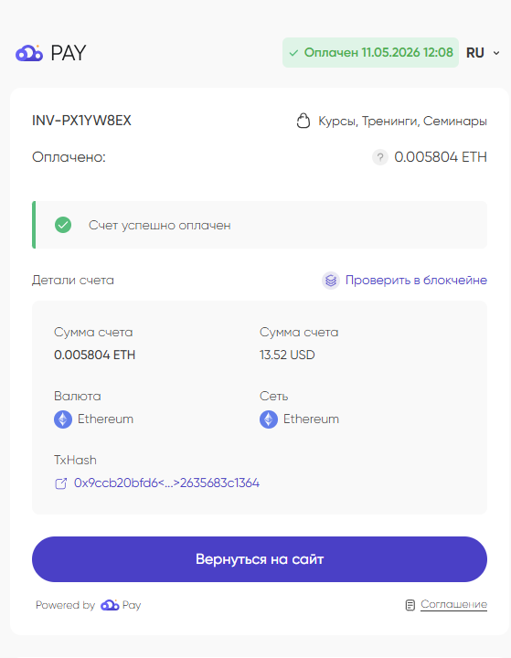
Task: Click the invoice number INV-PX1YW8EX
Action: click(x=82, y=121)
